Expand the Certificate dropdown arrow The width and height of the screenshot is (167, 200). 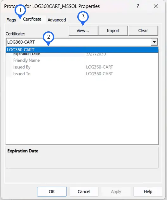pos(154,42)
